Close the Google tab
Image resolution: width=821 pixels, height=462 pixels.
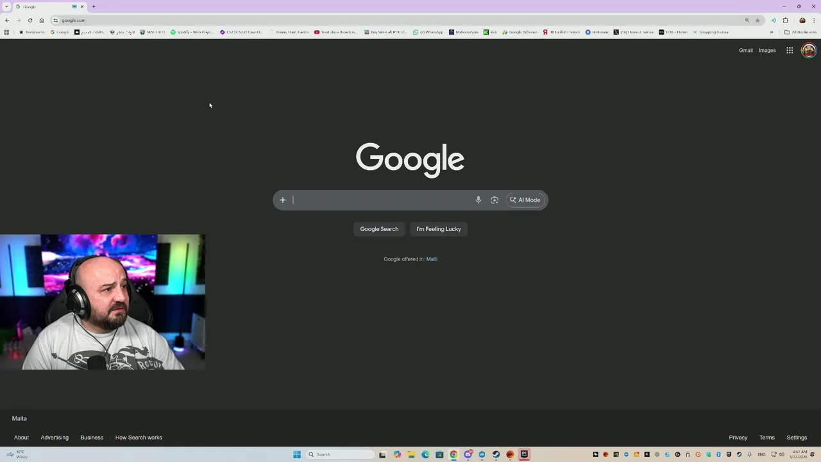tap(82, 6)
